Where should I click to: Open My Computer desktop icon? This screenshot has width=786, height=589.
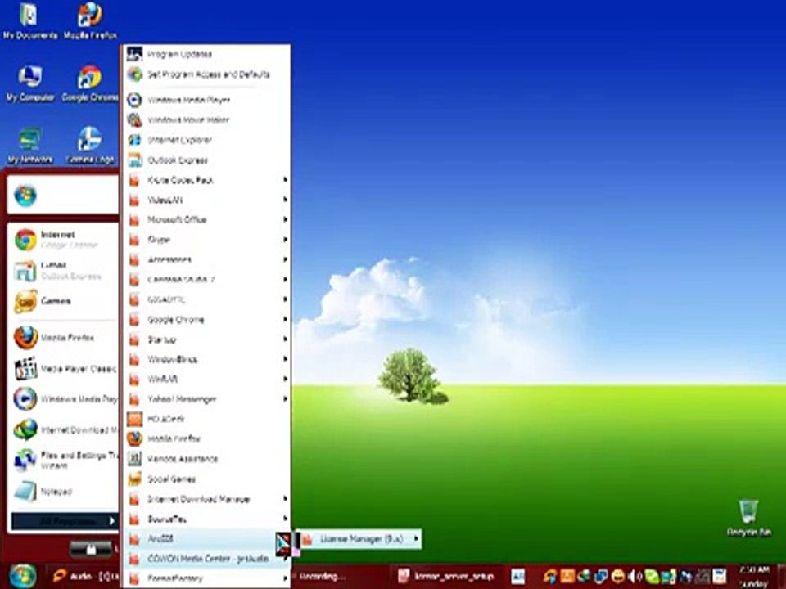(x=30, y=83)
